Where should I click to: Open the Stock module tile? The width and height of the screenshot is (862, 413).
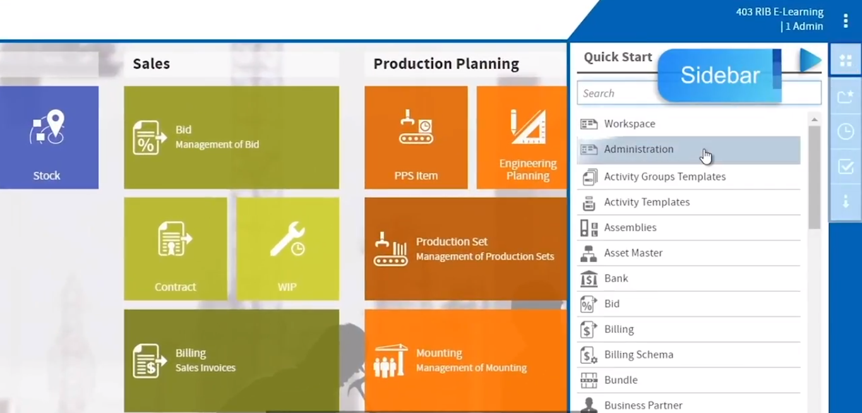(x=49, y=137)
